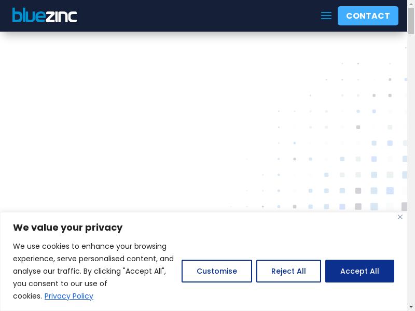The height and width of the screenshot is (311, 415).
Task: Reject all cookies
Action: 288,271
